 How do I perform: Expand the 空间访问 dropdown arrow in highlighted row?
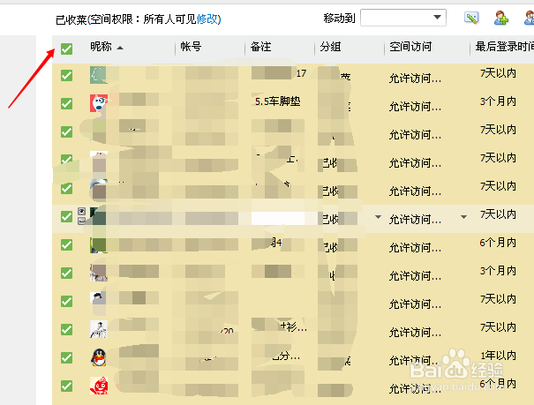[463, 217]
